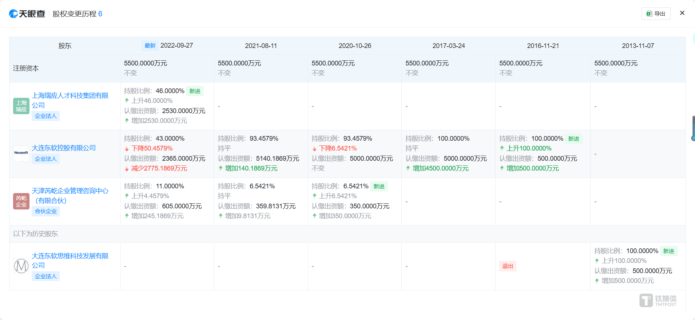
Task: Click the 上海瑞应 green company logo
Action: [x=21, y=106]
